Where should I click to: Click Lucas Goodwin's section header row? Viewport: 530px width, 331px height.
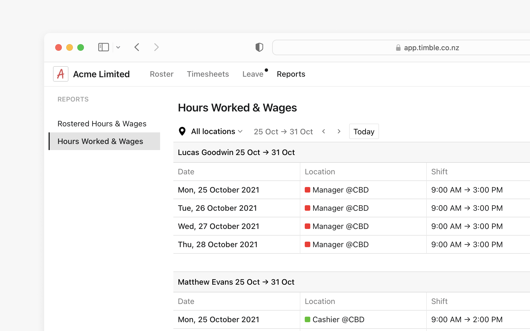click(x=236, y=152)
